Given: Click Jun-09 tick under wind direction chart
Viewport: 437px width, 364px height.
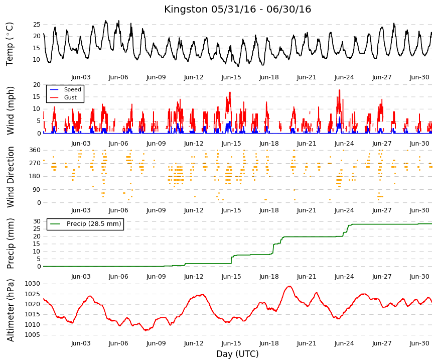Looking at the screenshot, I should click(x=156, y=210).
